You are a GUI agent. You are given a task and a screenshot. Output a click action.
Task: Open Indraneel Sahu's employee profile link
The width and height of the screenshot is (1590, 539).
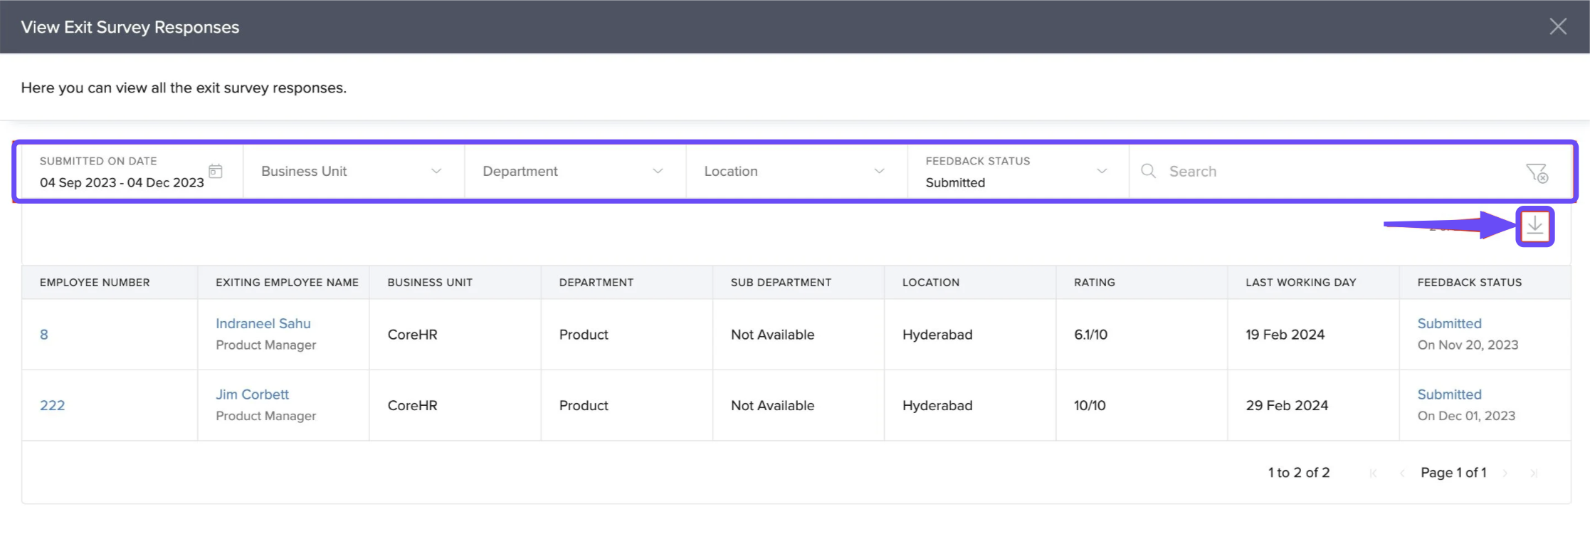click(263, 323)
